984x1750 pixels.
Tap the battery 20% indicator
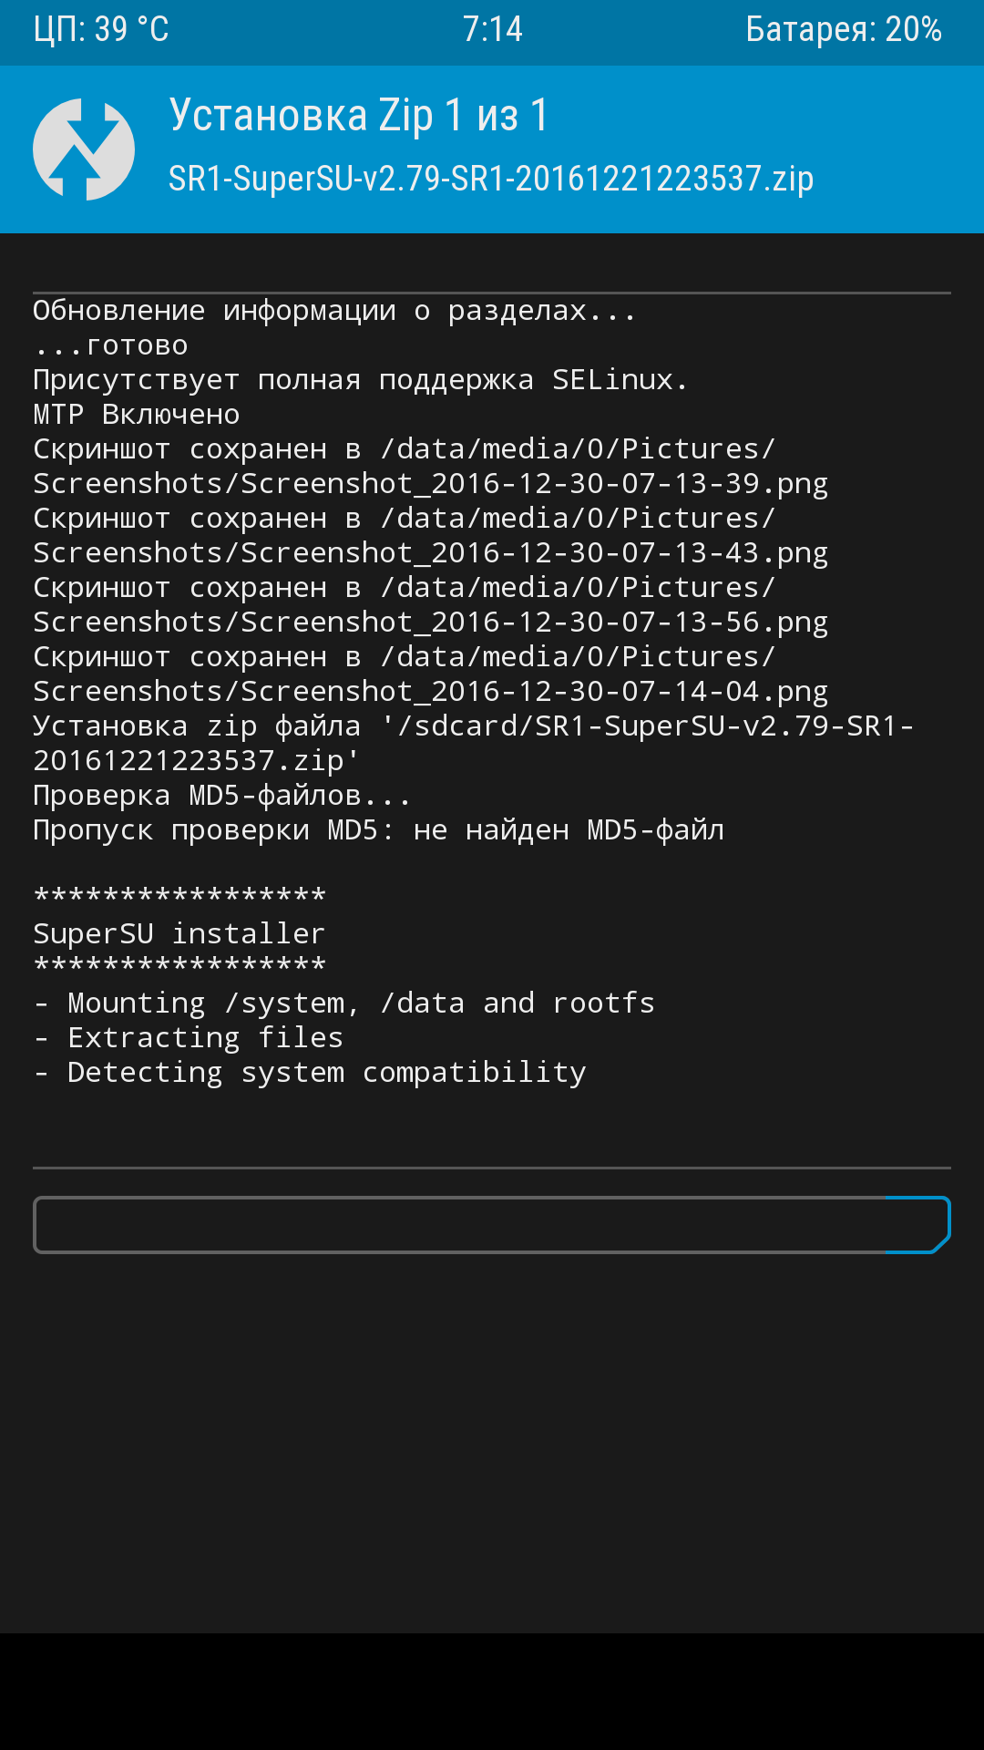pos(843,30)
